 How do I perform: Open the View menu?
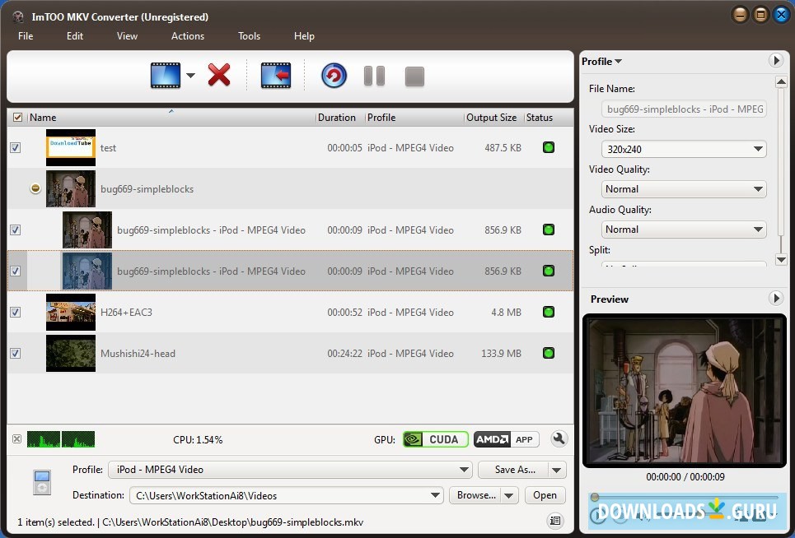tap(127, 36)
